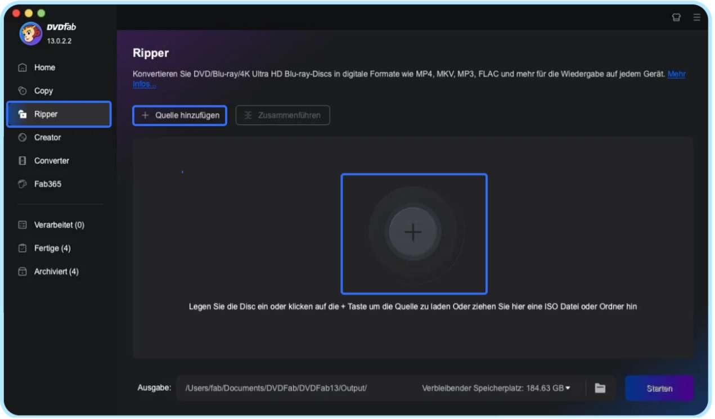This screenshot has width=715, height=419.
Task: Show the Fertige (4) list
Action: (x=52, y=248)
